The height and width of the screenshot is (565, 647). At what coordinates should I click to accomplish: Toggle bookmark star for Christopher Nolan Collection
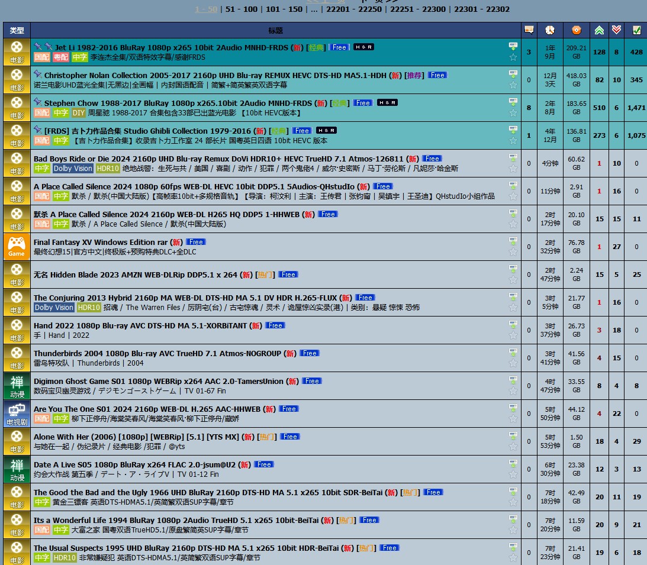513,85
